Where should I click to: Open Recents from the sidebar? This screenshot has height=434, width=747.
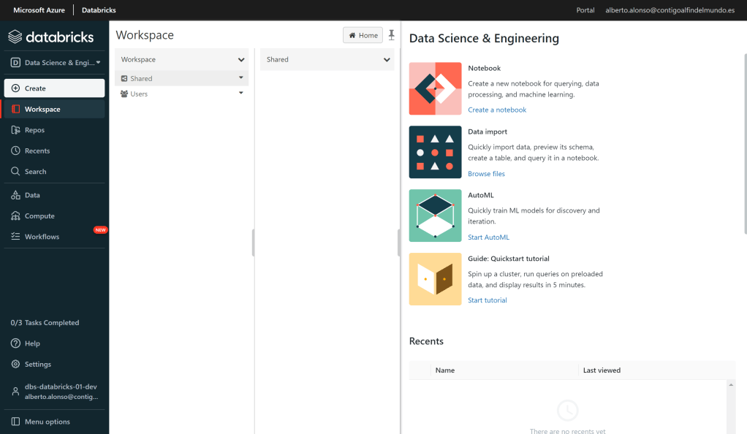click(x=37, y=151)
